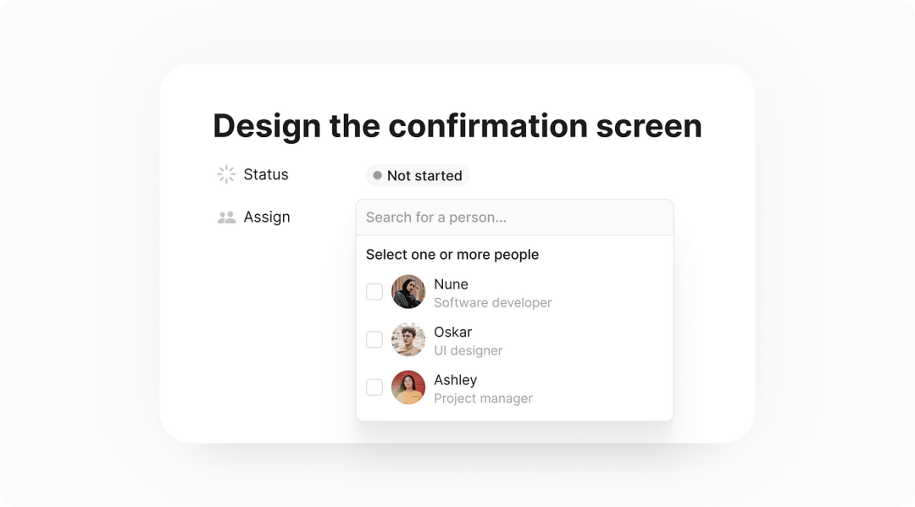This screenshot has width=915, height=507.
Task: Tick Ashley's checkbox
Action: click(374, 388)
